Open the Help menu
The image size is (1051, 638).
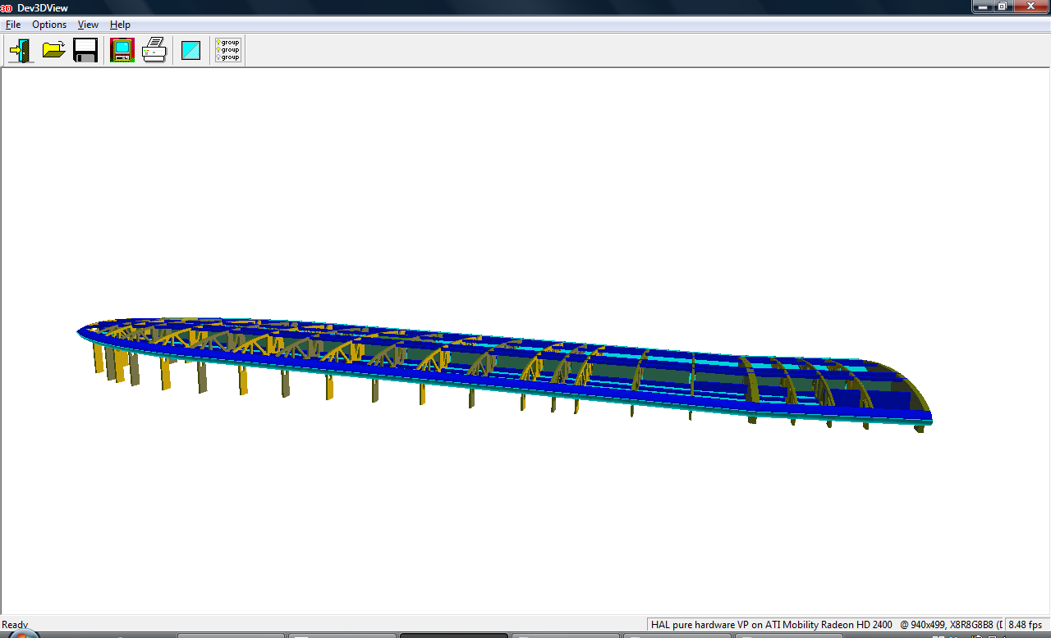(120, 25)
